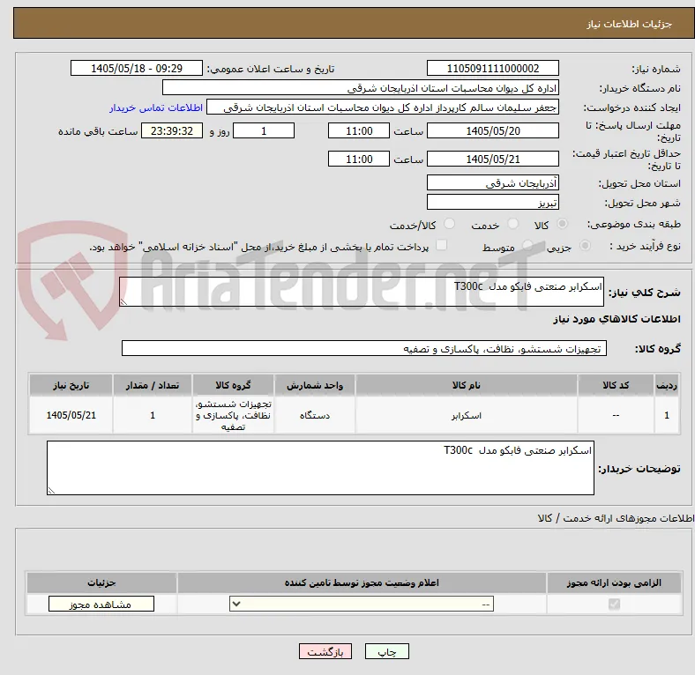Select the کالا/خدمت radio button
695x675 pixels.
[449, 224]
